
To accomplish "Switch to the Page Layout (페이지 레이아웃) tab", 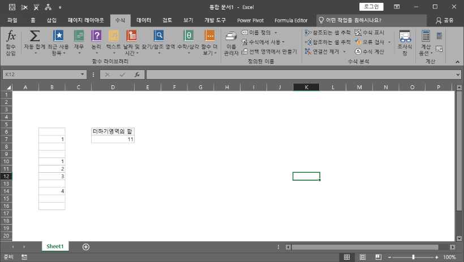I will pyautogui.click(x=85, y=20).
